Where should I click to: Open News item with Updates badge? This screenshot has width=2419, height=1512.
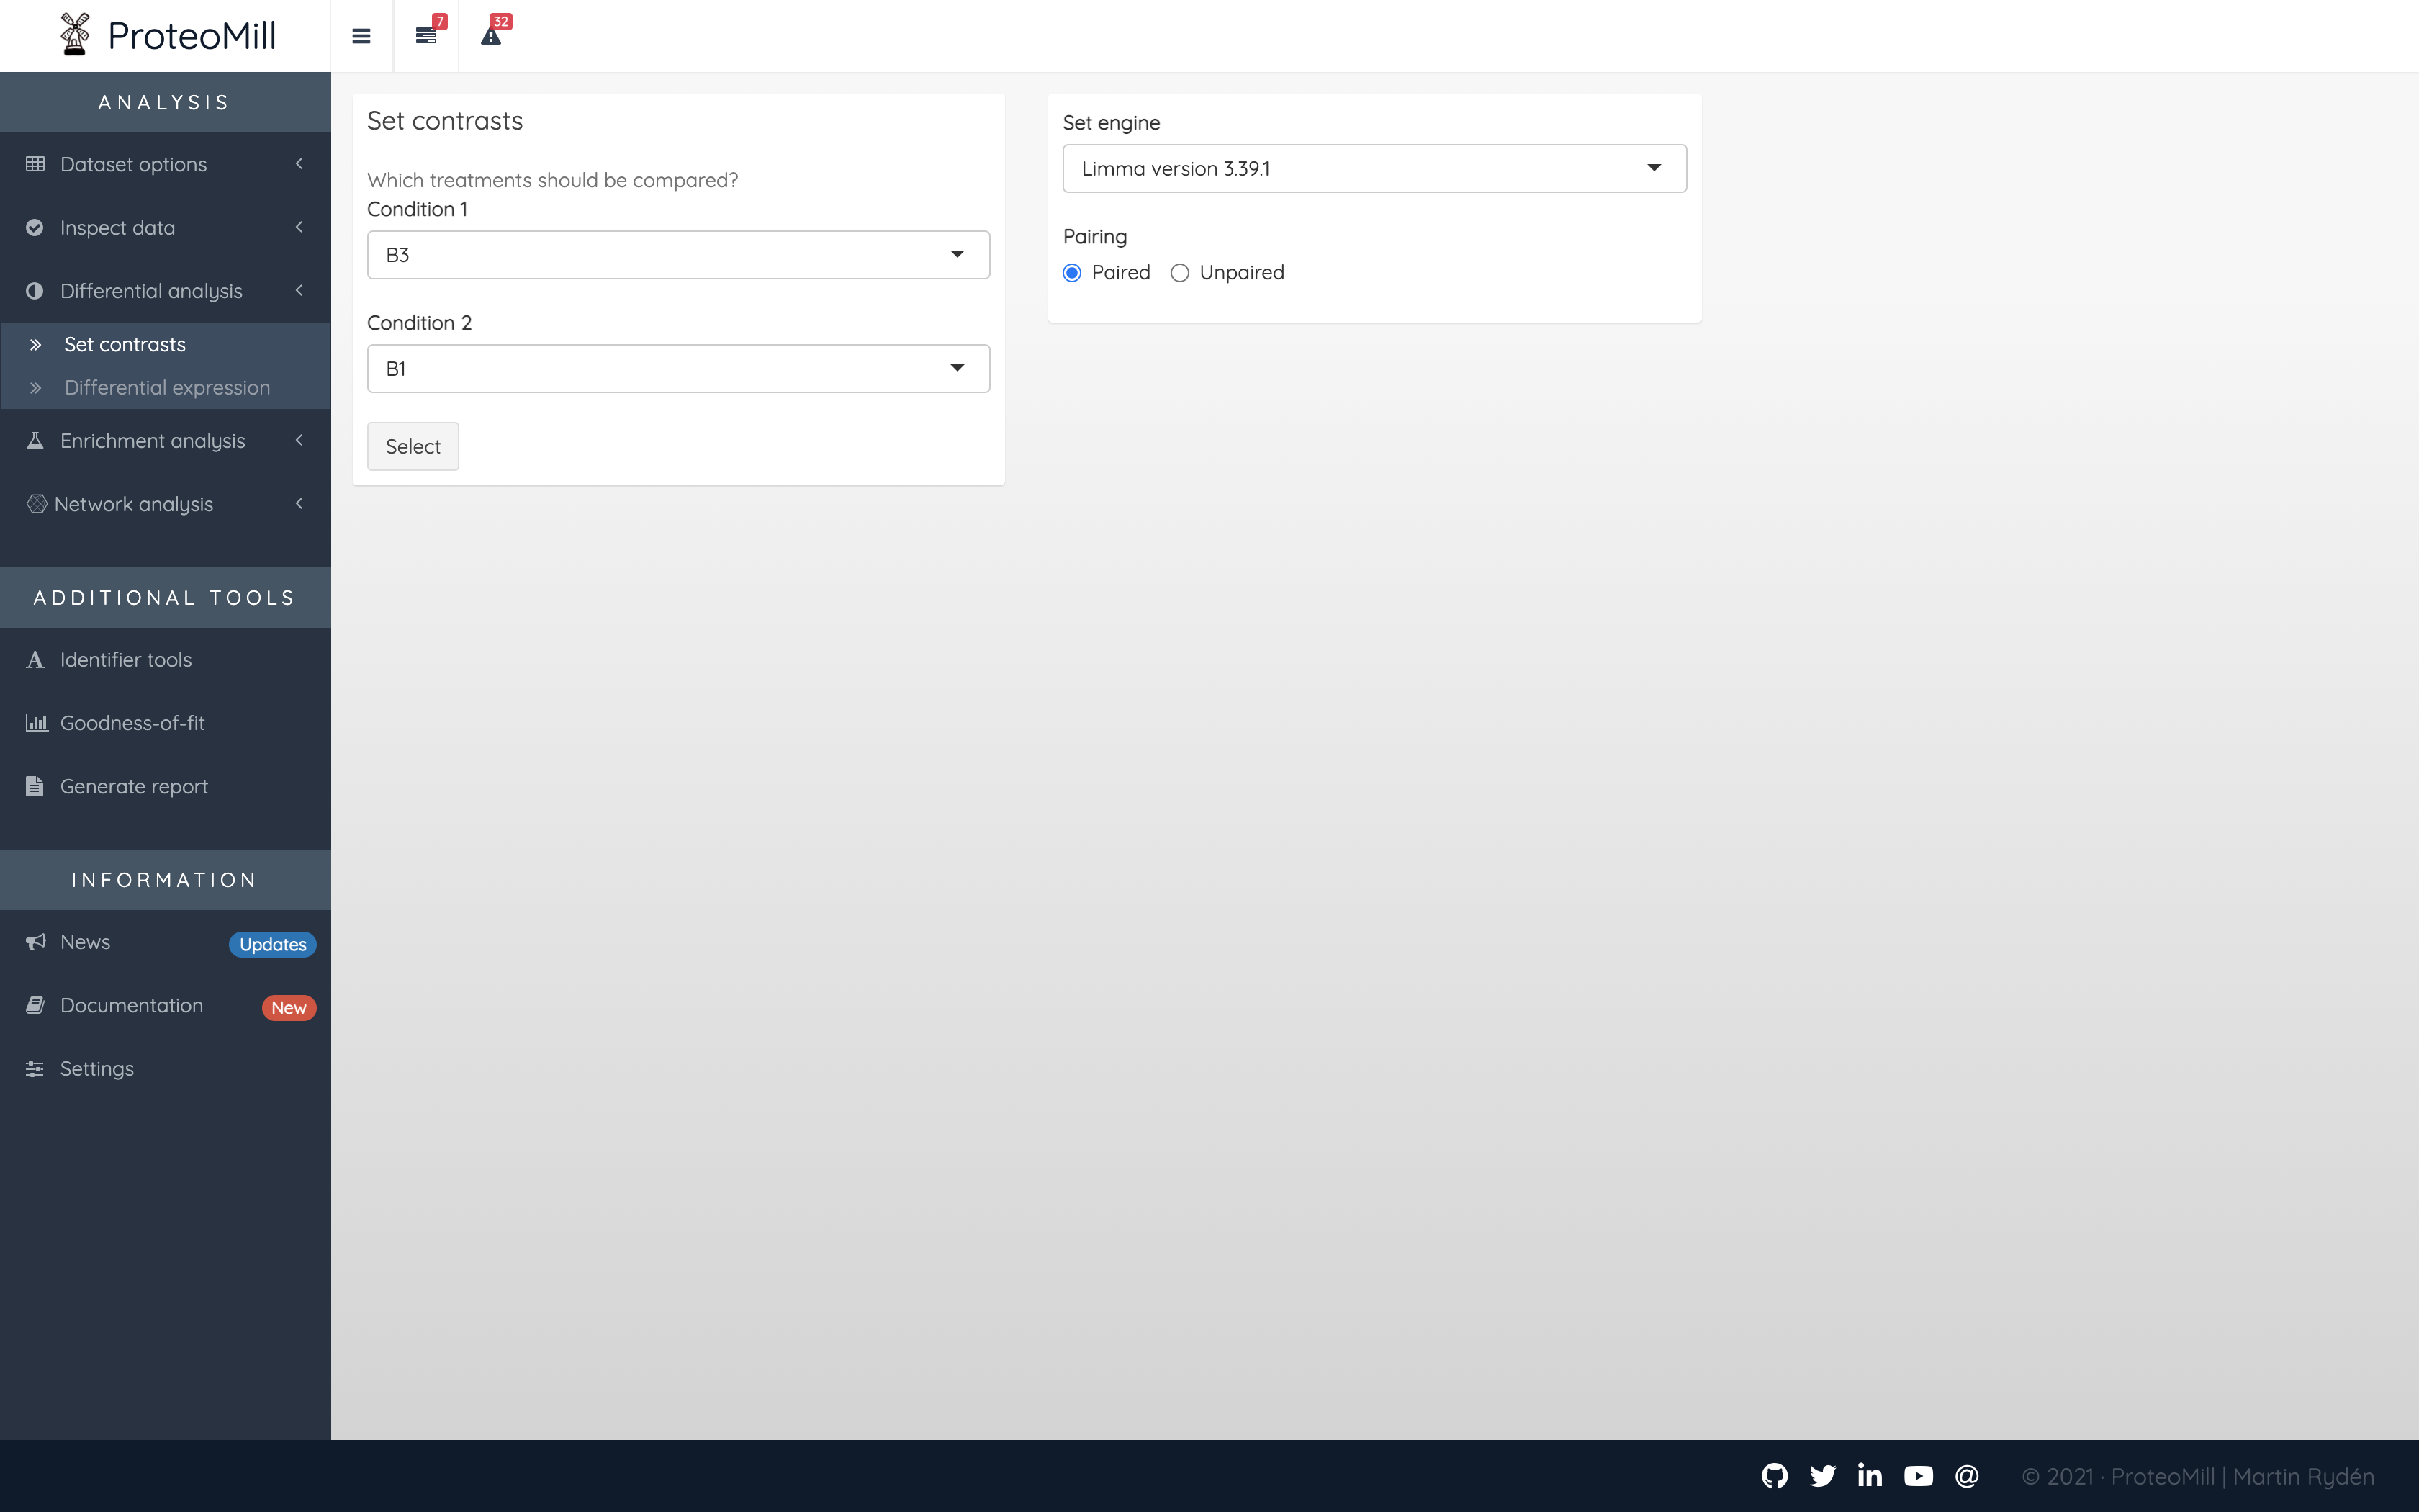coord(85,943)
